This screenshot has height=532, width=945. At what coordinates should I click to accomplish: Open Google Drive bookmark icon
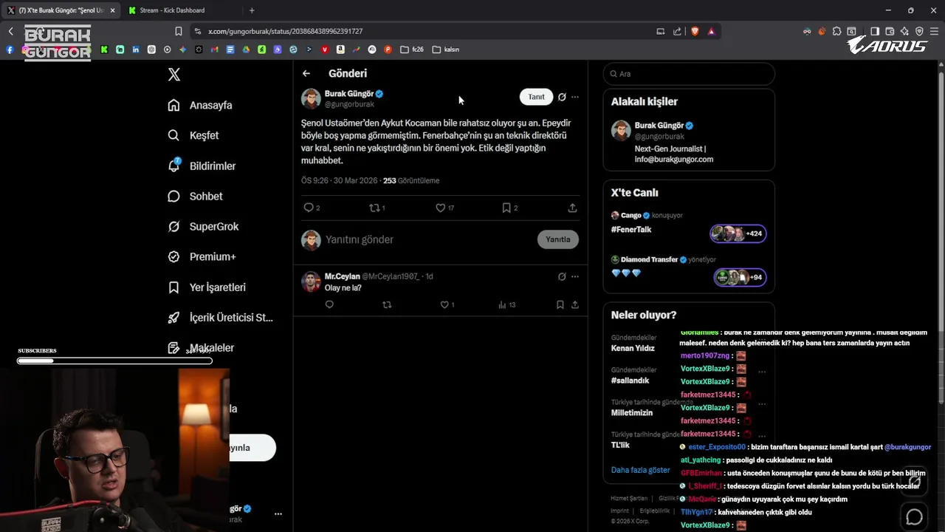[x=246, y=50]
